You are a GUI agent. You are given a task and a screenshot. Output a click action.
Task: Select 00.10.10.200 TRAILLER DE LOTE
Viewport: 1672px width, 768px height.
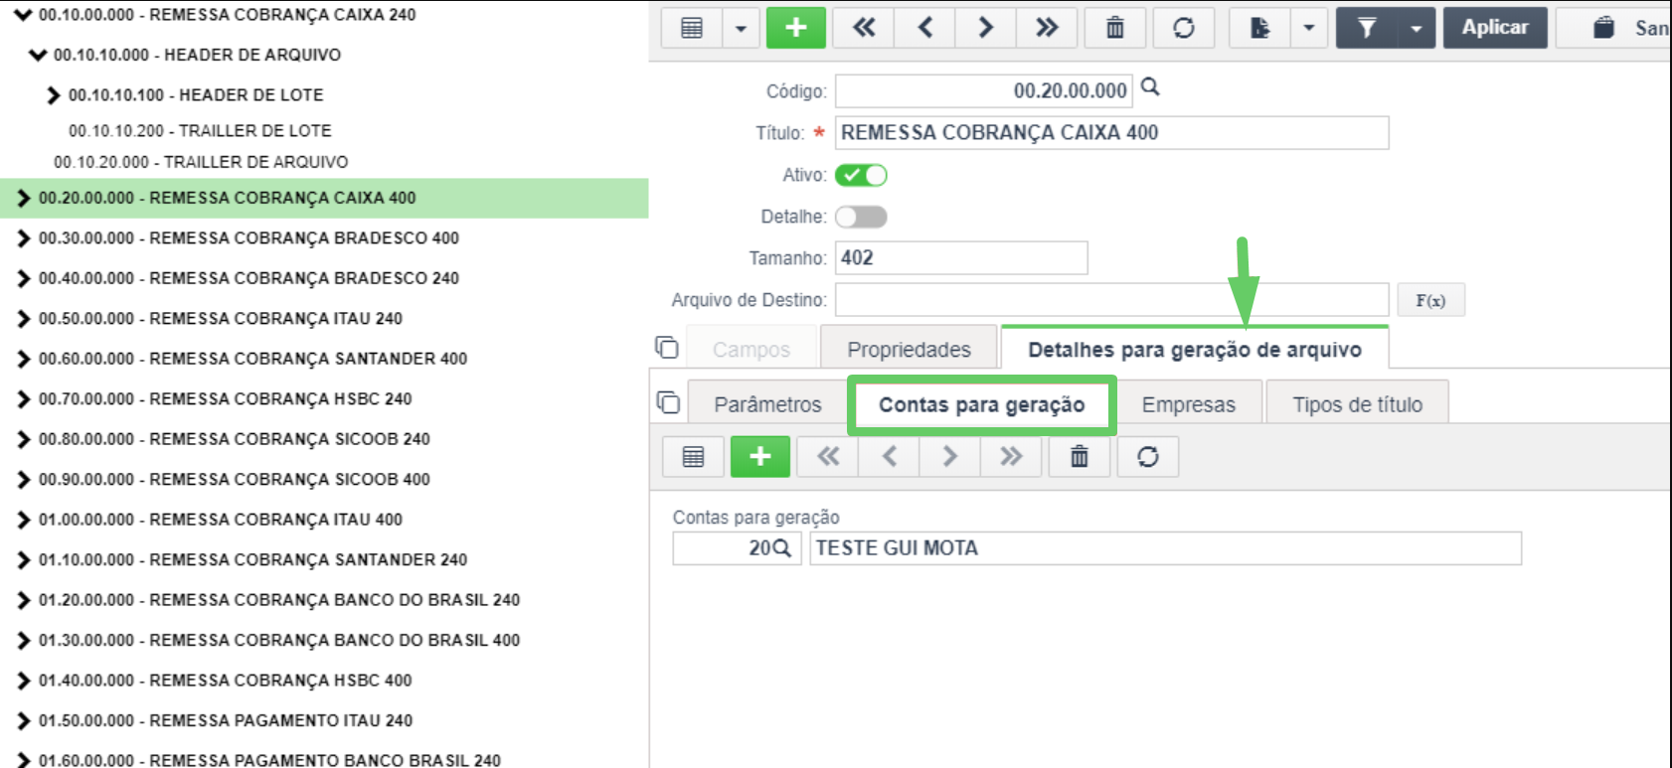click(x=200, y=130)
